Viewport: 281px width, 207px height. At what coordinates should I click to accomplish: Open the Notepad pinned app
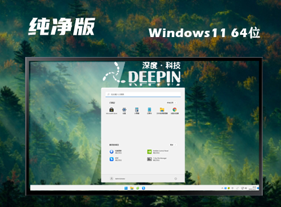150,111
